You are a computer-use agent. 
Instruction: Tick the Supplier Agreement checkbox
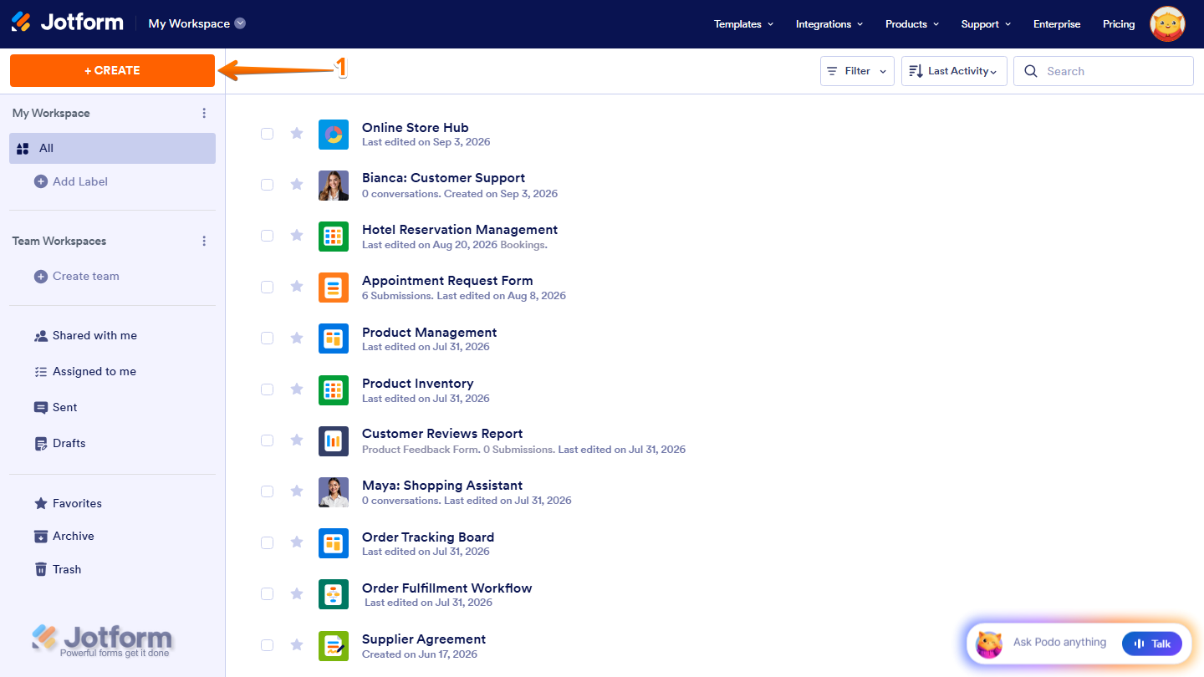coord(267,645)
